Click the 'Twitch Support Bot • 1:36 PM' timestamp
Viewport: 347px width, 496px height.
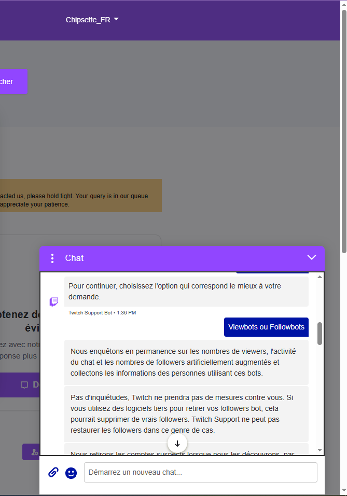pos(102,312)
